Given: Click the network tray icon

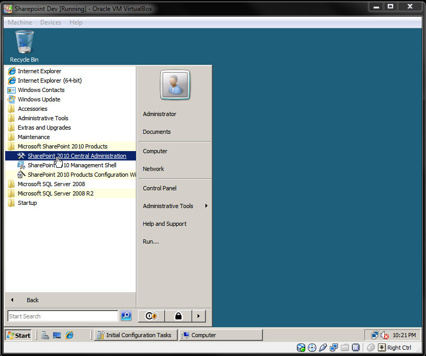Looking at the screenshot, I should point(375,335).
